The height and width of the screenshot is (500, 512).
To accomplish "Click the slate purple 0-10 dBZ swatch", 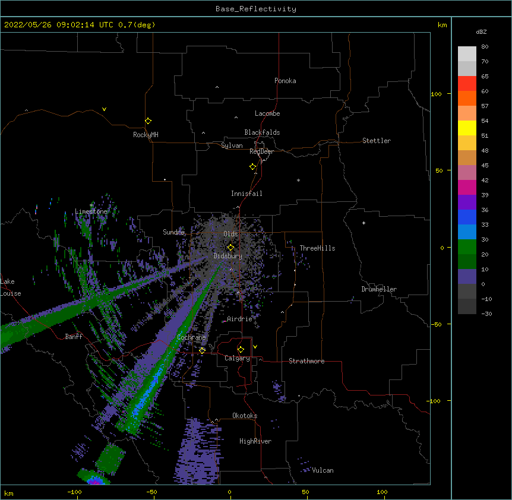I will (467, 277).
